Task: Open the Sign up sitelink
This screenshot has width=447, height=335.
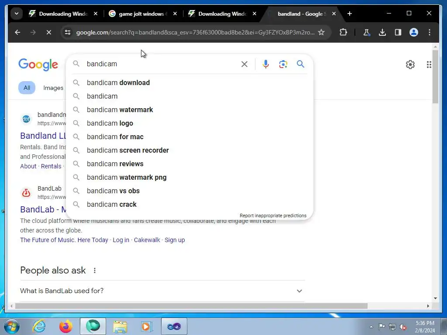Action: 175,240
